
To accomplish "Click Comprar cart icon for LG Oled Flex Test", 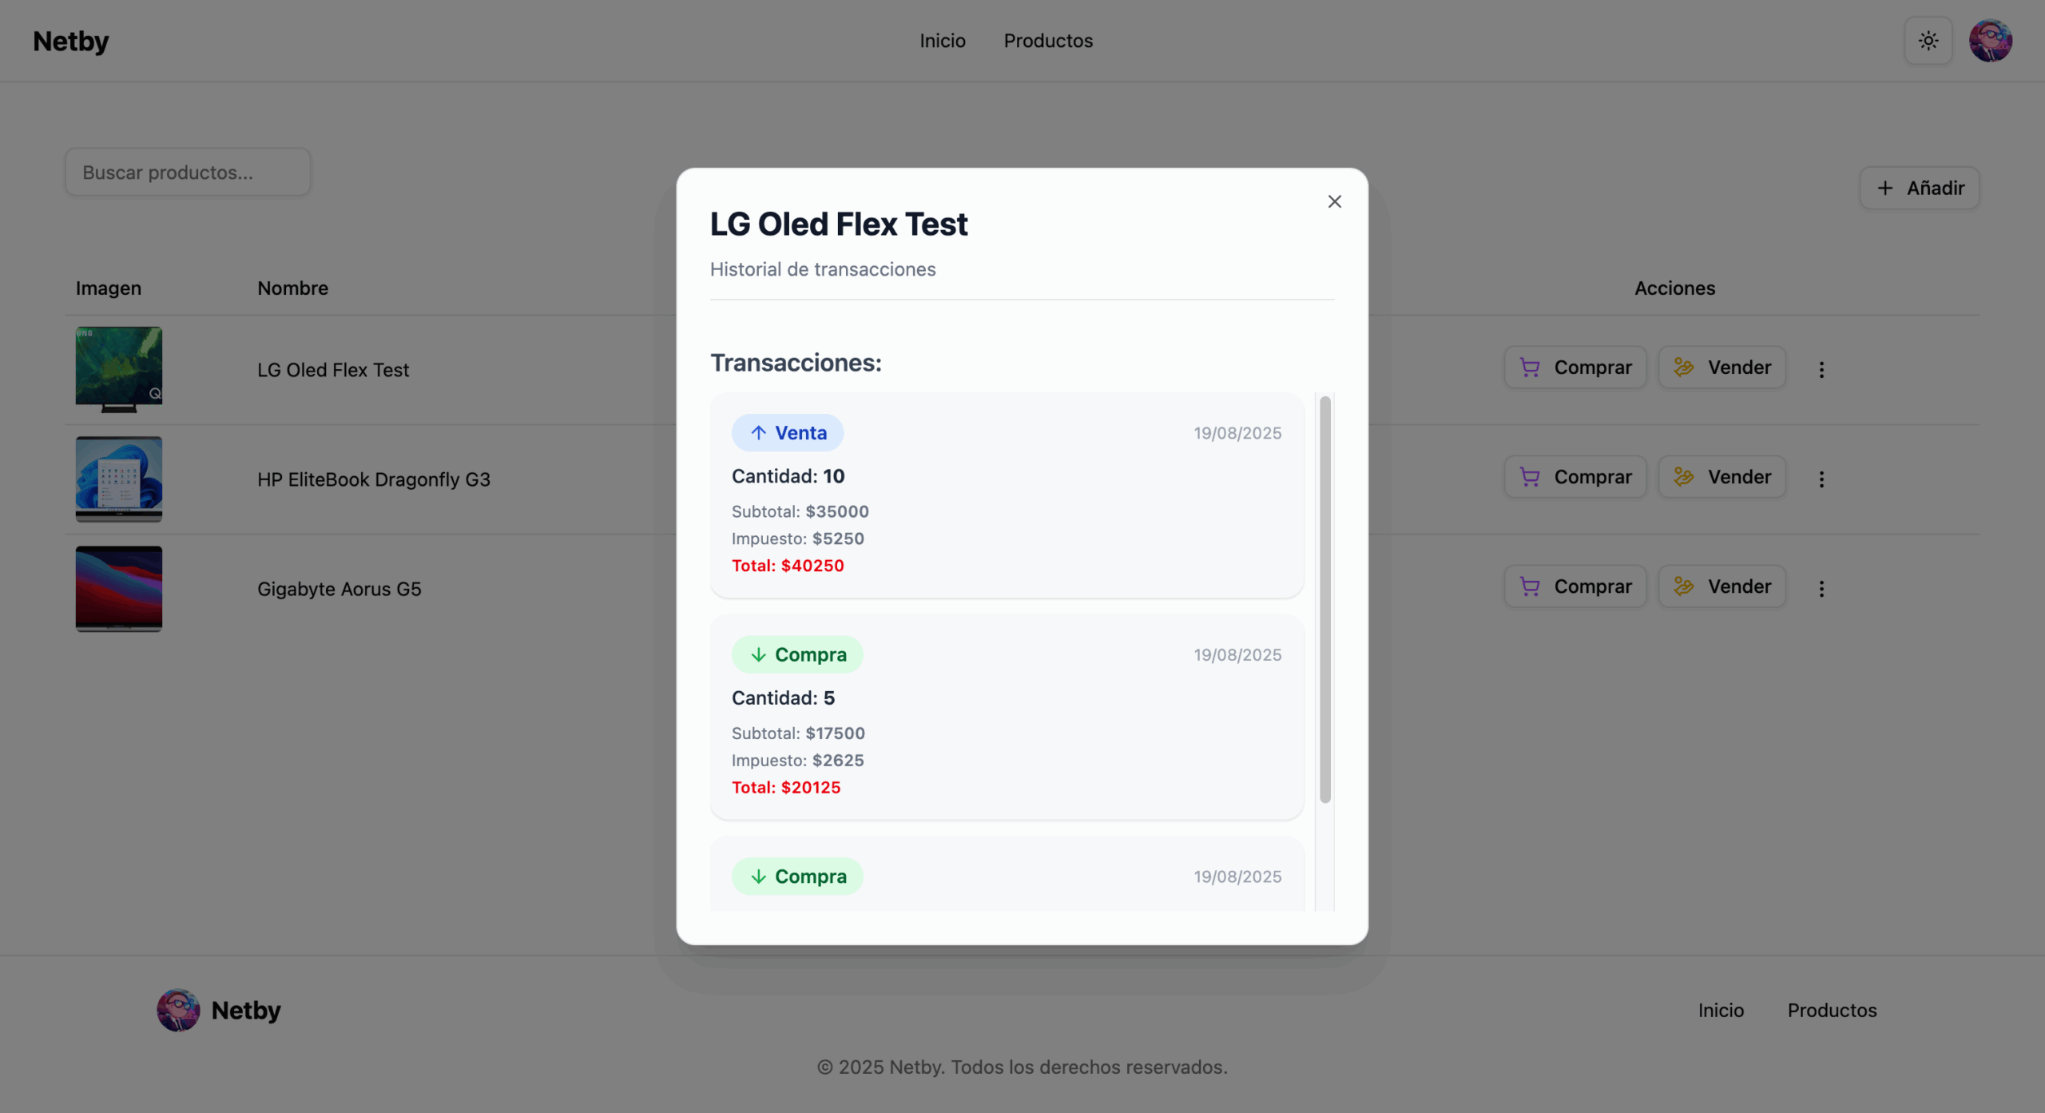I will point(1530,368).
